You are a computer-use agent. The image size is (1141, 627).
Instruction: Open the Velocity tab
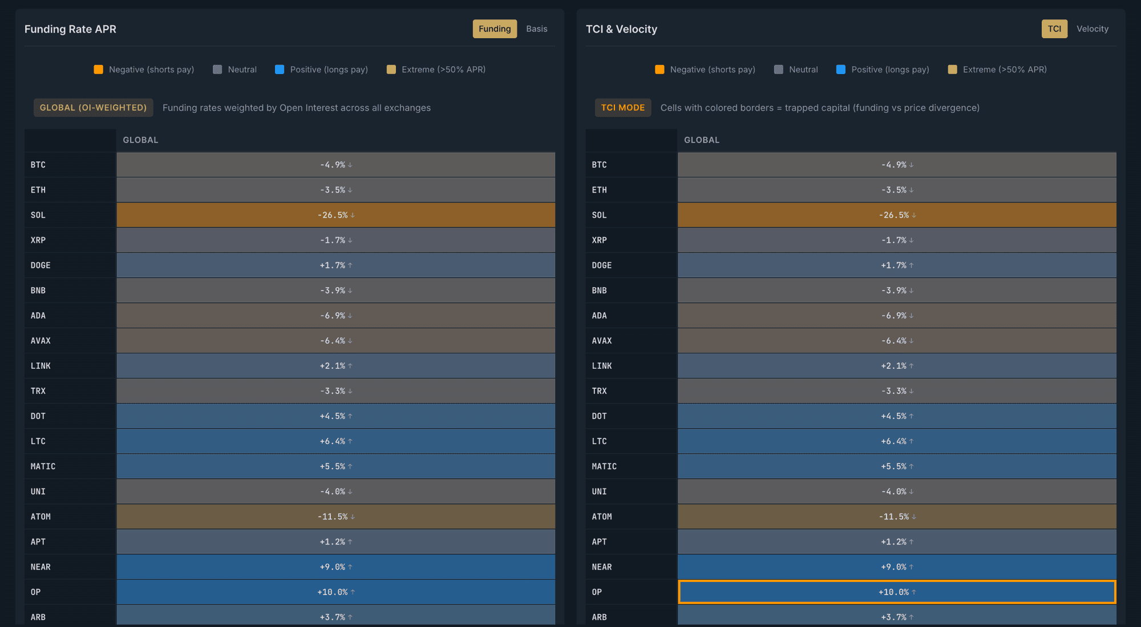1093,28
